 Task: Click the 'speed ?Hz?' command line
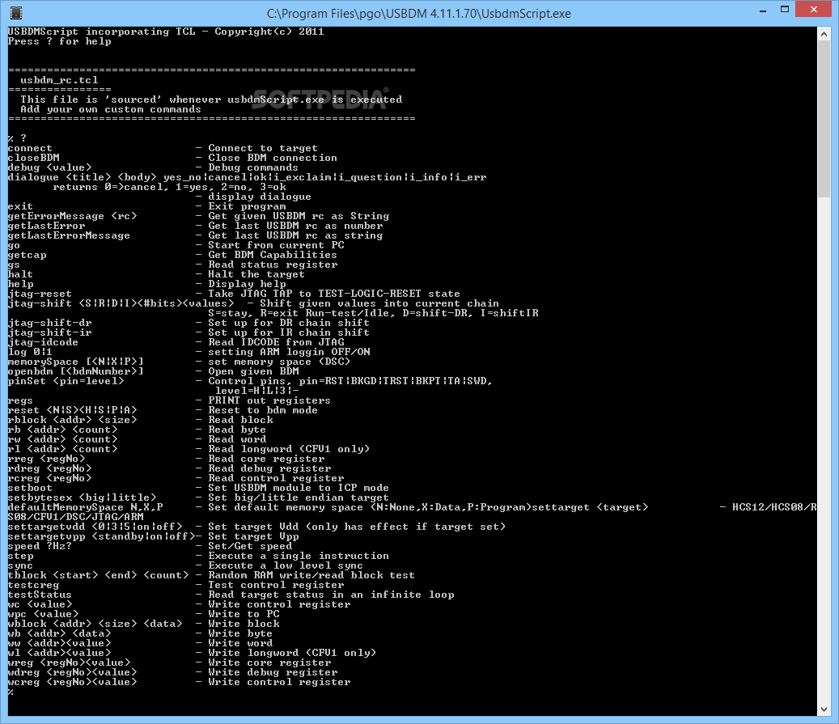pos(39,546)
